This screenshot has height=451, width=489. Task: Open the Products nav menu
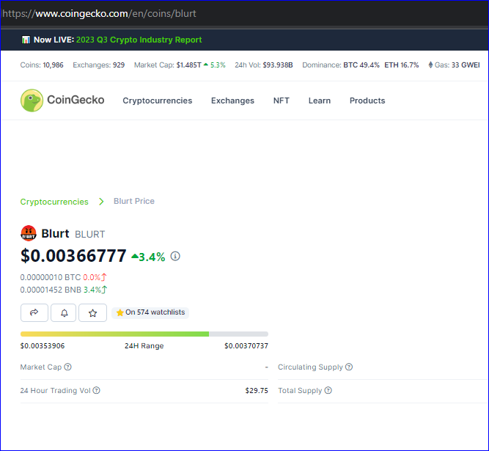(367, 100)
